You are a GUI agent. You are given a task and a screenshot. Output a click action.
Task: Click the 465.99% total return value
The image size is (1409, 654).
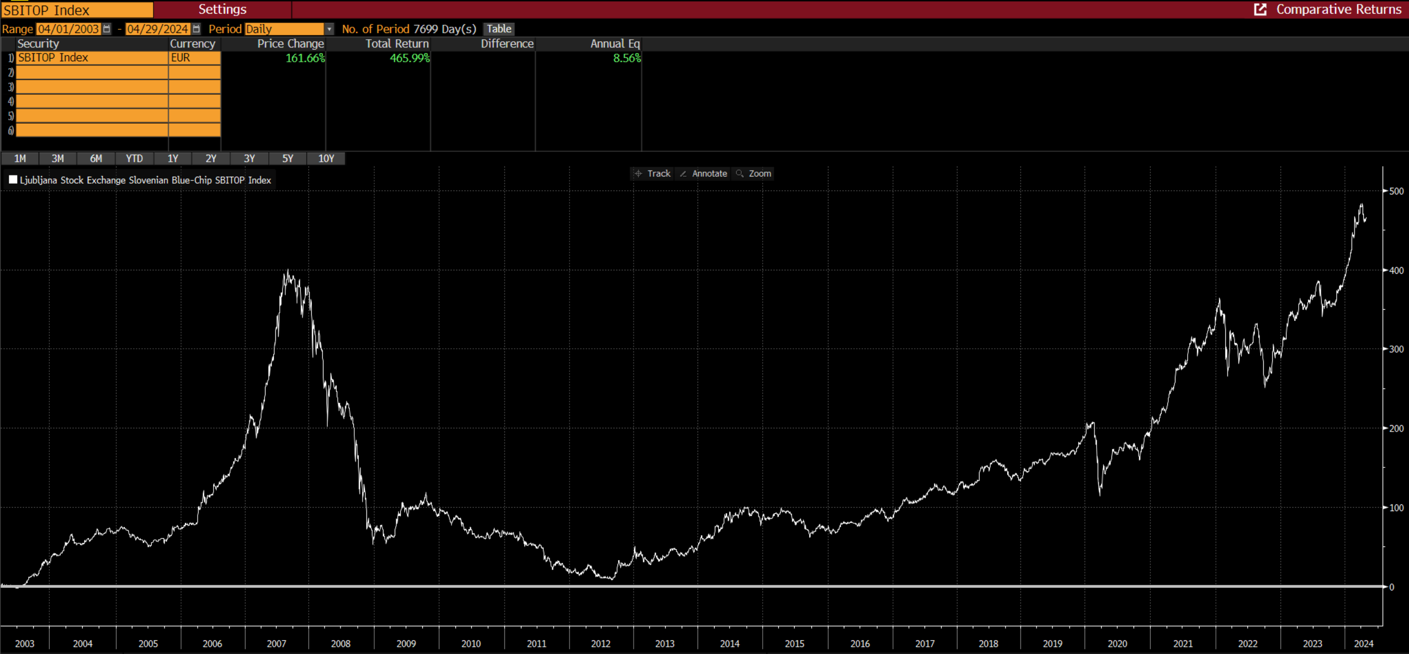pos(410,58)
